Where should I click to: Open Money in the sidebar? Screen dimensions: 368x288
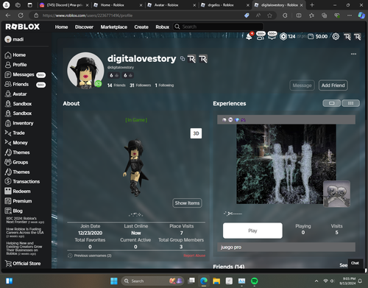(x=16, y=143)
